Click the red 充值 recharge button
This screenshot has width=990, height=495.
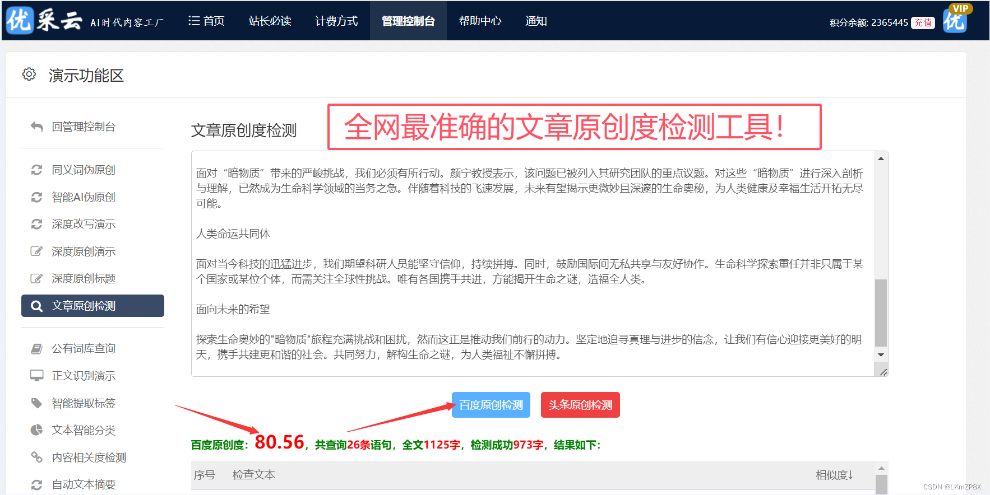[x=923, y=23]
